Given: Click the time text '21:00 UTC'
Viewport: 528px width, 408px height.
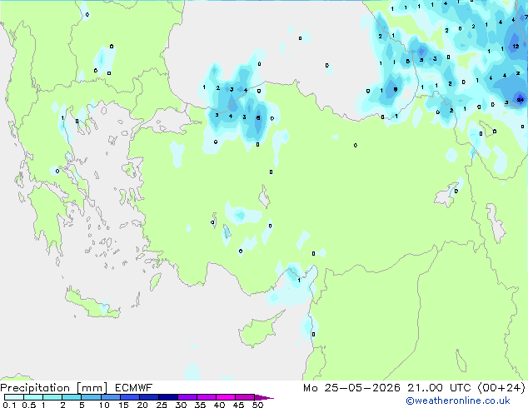Looking at the screenshot, I should tap(439, 388).
